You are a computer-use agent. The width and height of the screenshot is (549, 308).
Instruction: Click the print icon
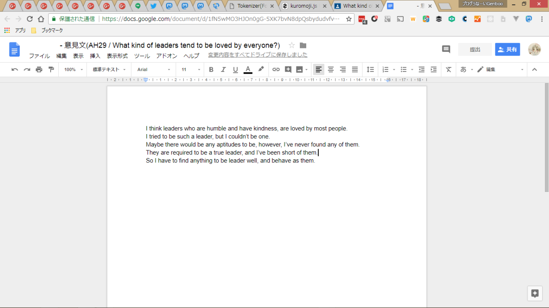click(x=39, y=69)
